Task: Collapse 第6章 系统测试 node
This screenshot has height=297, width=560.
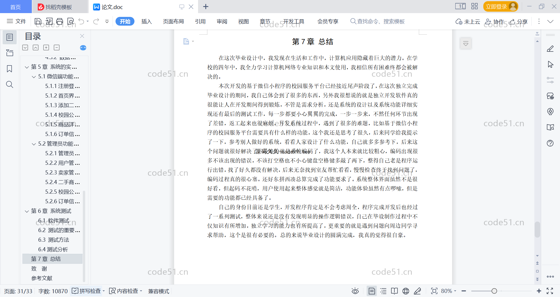Action: pyautogui.click(x=27, y=211)
